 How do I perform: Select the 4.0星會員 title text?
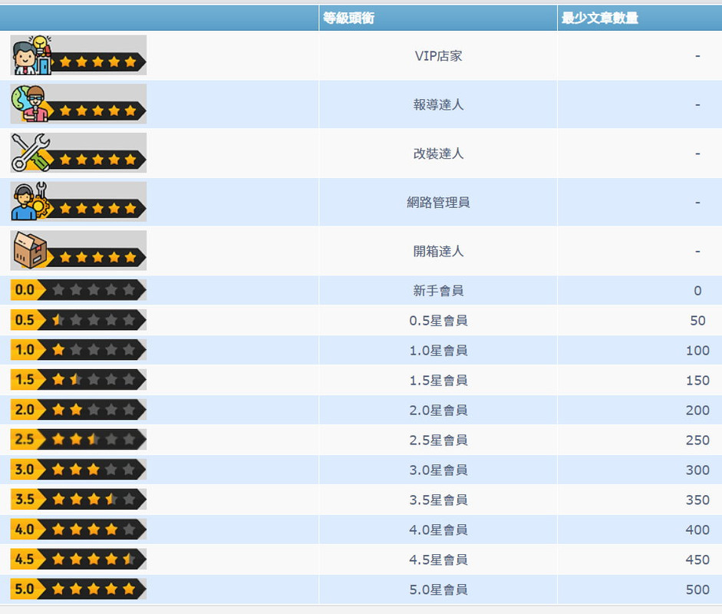click(438, 530)
